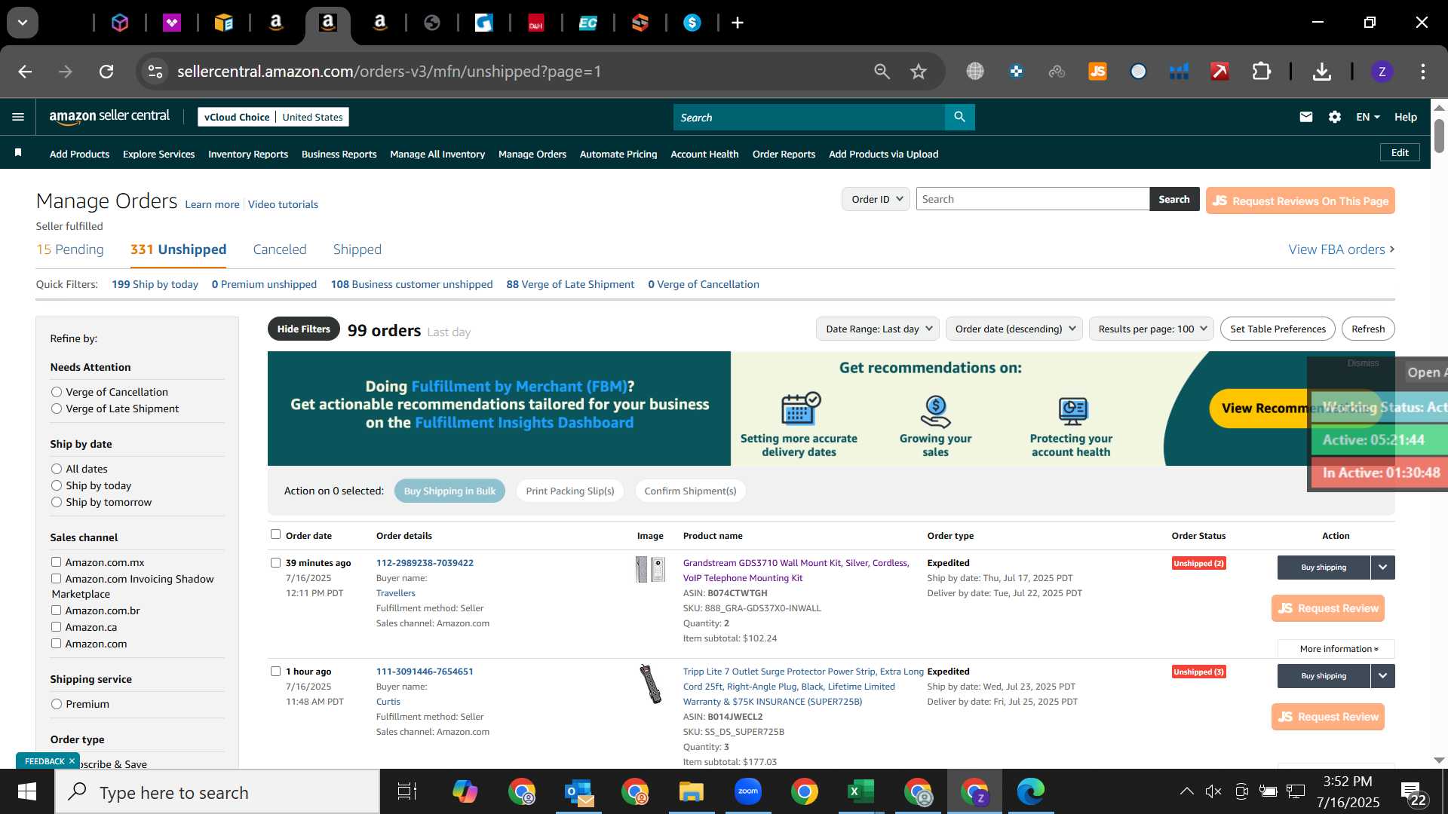
Task: Reload the page with the refresh icon
Action: (x=106, y=72)
